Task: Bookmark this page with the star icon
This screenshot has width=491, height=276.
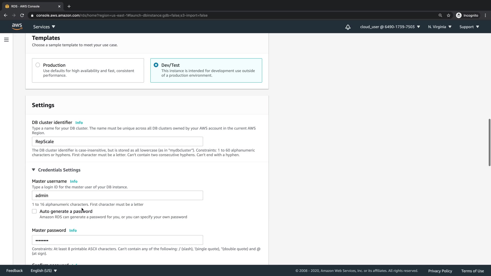Action: point(449,15)
